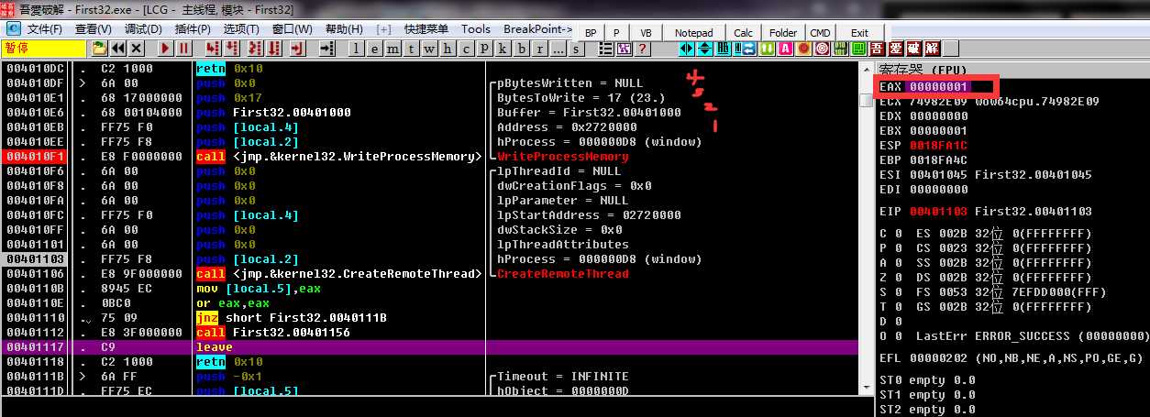This screenshot has height=417, width=1150.
Task: Click the Folder button
Action: [x=783, y=33]
